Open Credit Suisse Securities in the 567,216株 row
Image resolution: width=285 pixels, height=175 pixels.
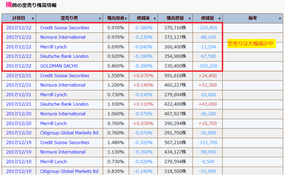click(x=65, y=142)
